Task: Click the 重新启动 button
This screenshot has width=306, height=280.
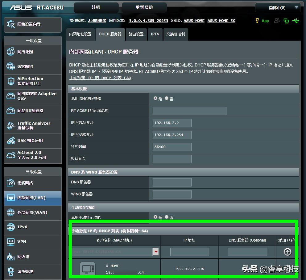Action: click(144, 7)
